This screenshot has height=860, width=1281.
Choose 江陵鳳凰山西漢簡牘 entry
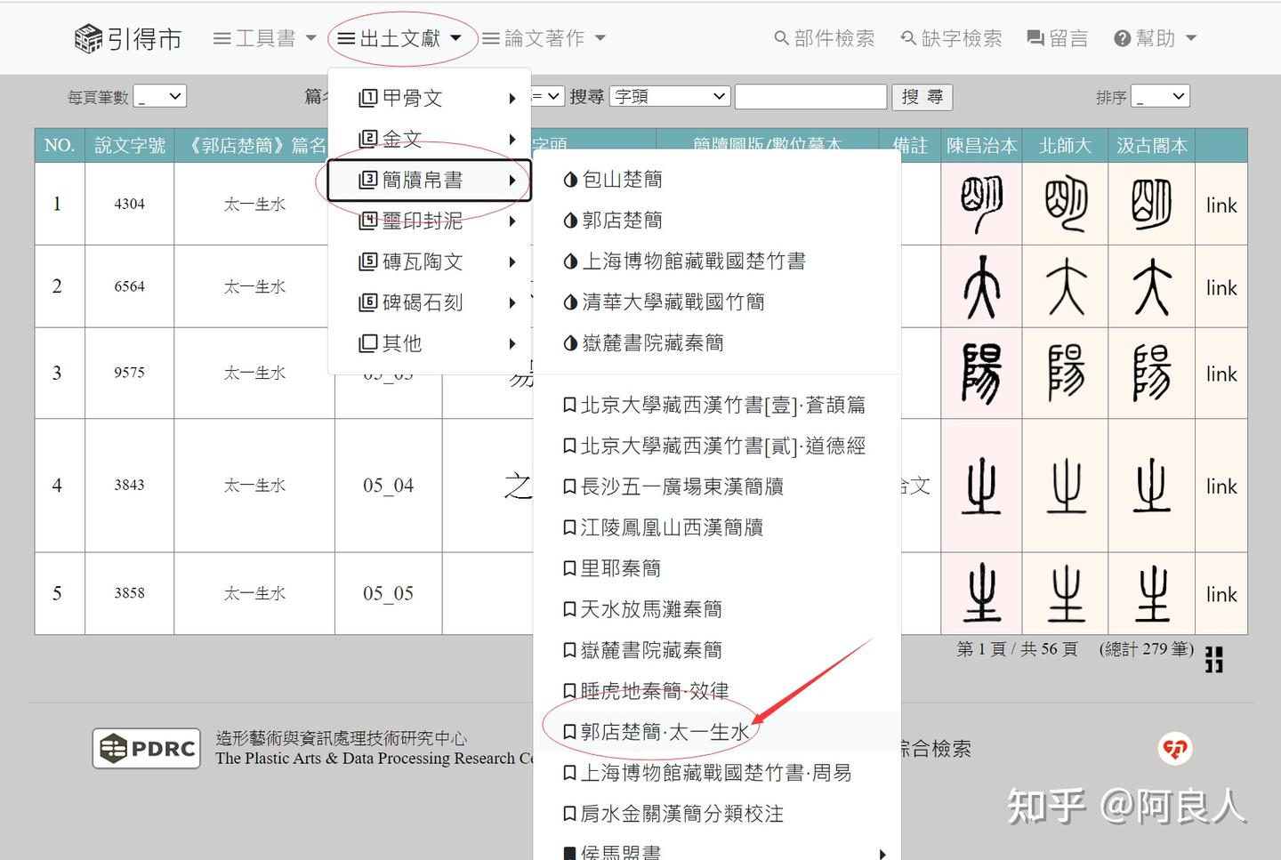click(x=664, y=528)
